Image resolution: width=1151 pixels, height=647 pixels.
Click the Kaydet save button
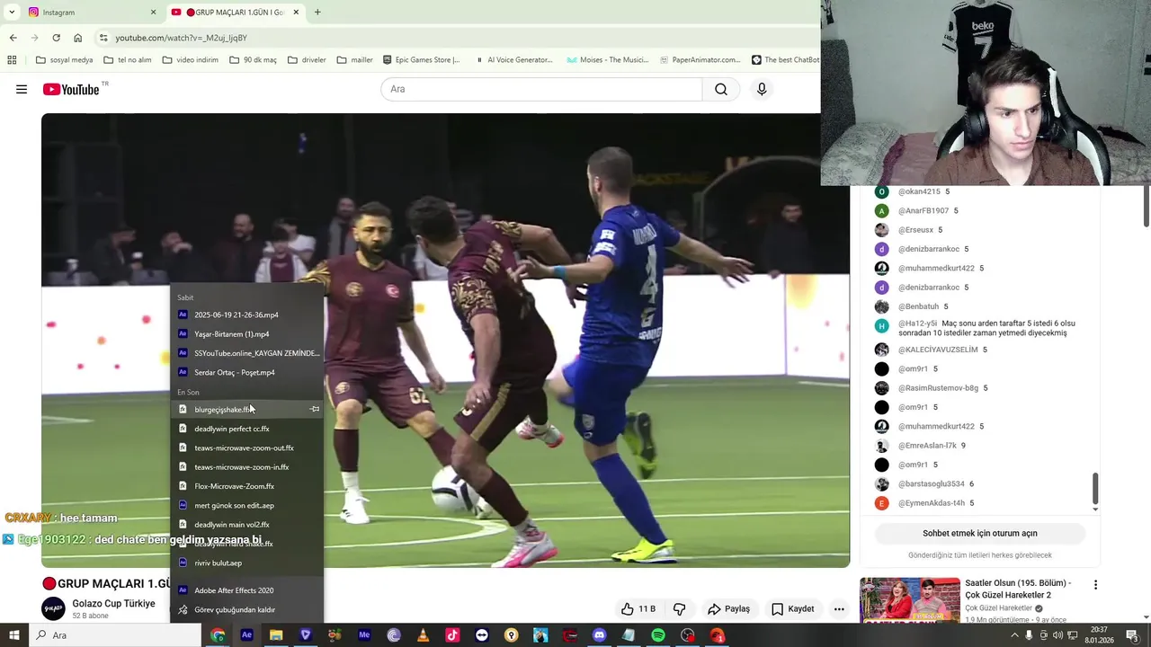tap(793, 608)
